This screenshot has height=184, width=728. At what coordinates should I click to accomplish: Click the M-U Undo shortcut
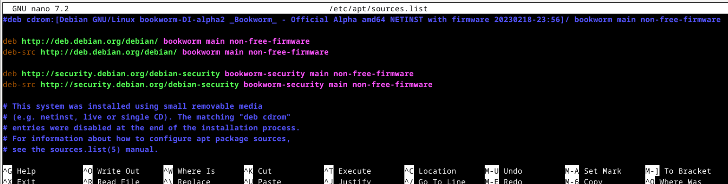[504, 171]
